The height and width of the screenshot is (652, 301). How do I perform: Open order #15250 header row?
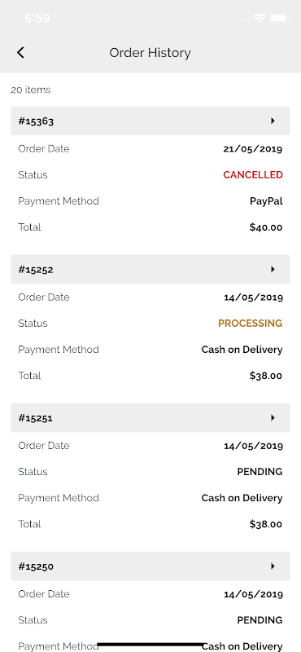(150, 566)
